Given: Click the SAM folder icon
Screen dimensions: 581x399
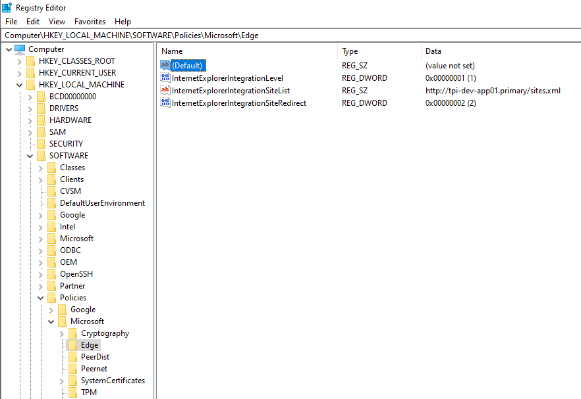Looking at the screenshot, I should point(41,132).
